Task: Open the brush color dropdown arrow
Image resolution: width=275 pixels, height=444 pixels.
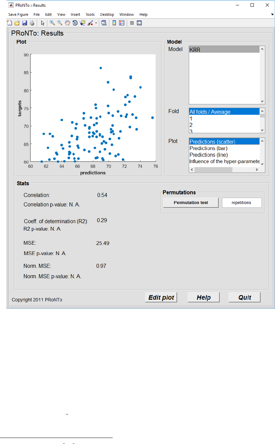Action: click(96, 23)
